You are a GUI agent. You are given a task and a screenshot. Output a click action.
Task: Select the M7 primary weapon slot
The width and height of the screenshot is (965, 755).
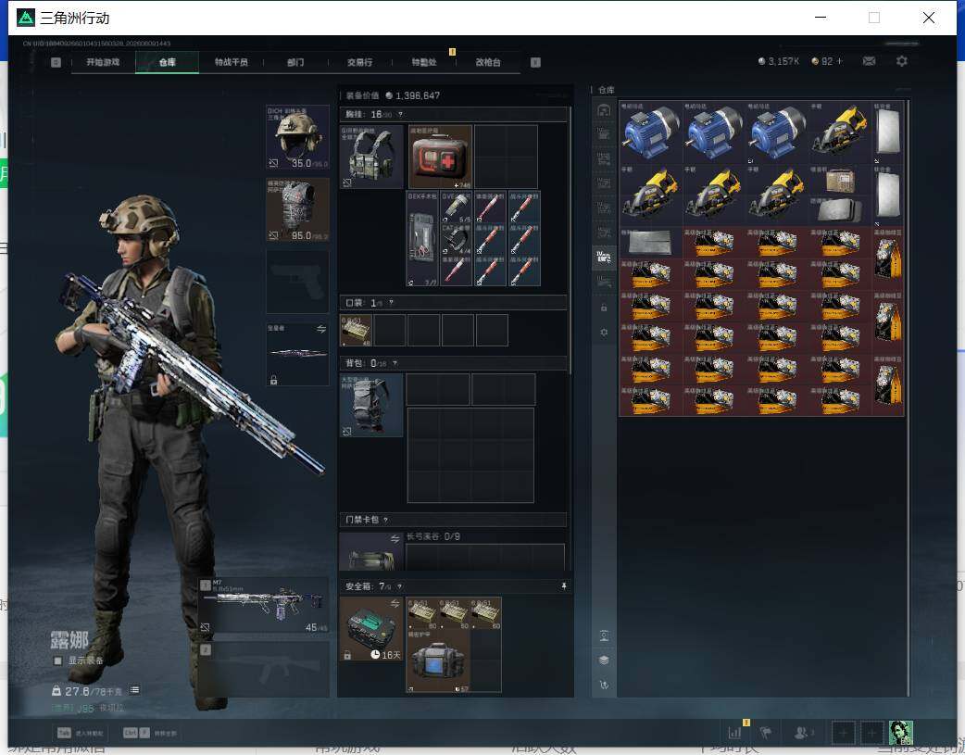coord(263,605)
